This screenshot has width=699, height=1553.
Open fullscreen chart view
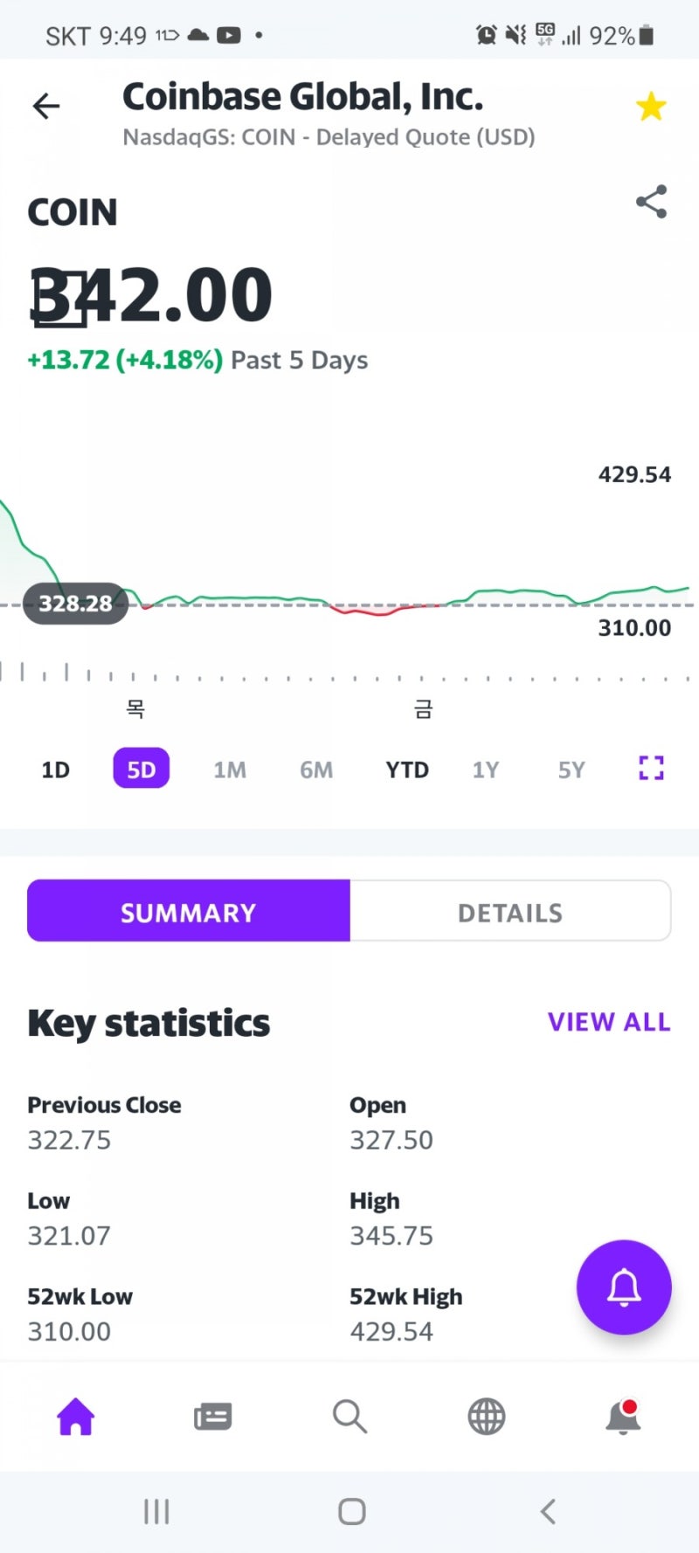coord(651,769)
